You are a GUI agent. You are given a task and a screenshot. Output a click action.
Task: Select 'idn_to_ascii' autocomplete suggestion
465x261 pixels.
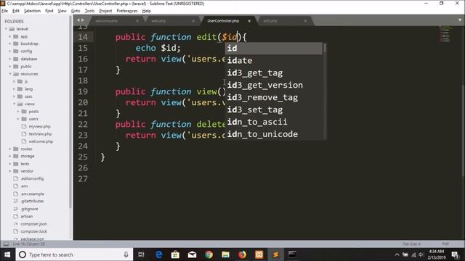[274, 122]
